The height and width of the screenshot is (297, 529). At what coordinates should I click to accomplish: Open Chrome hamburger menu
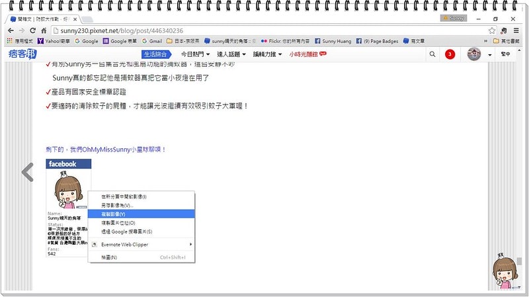pyautogui.click(x=516, y=30)
